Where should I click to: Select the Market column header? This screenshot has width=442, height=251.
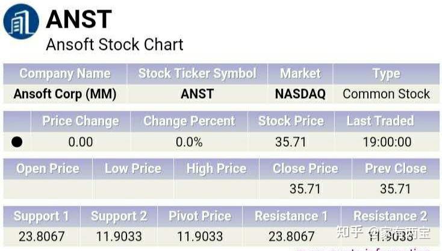[300, 73]
